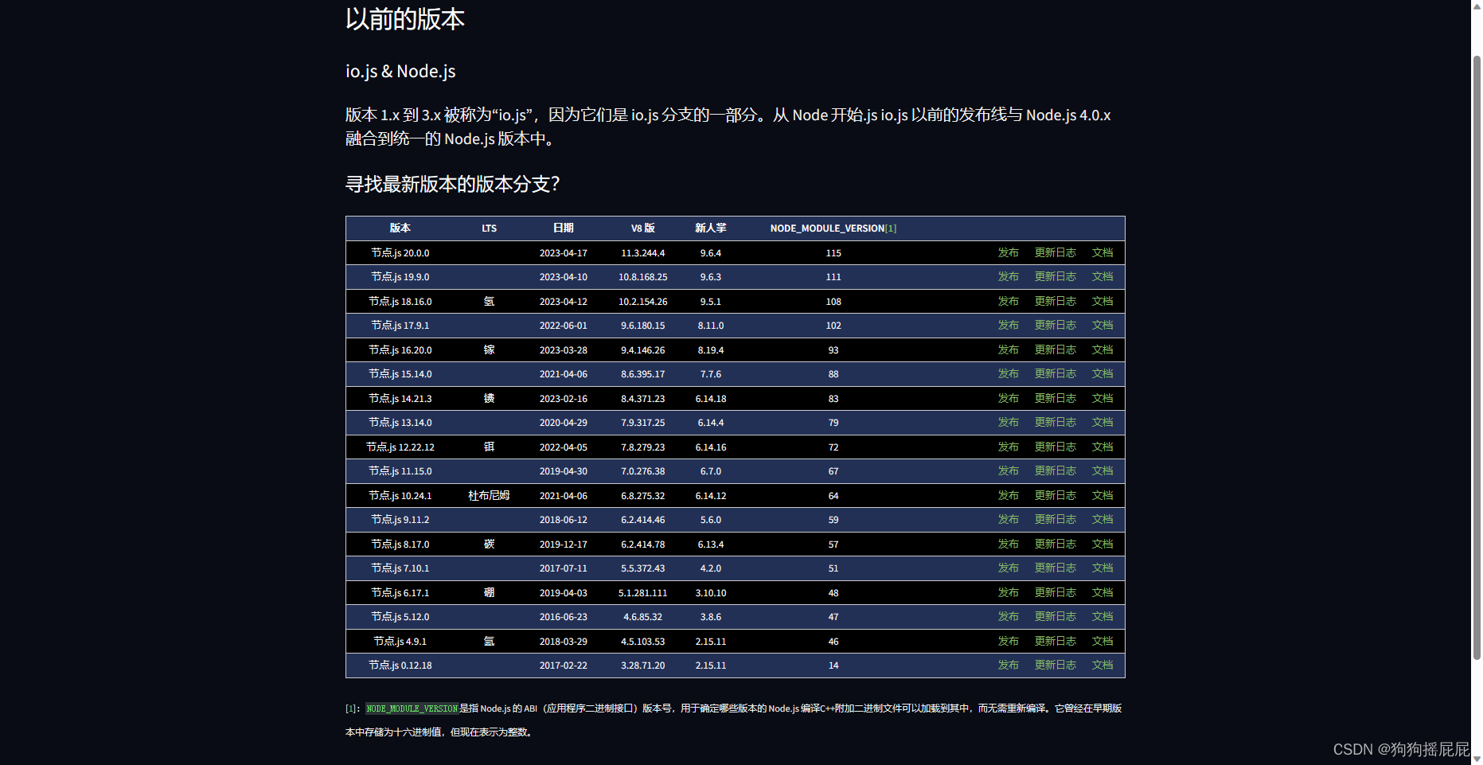Click 文档 in the 节点.js 19.9.0 row
The image size is (1483, 765).
(1102, 276)
